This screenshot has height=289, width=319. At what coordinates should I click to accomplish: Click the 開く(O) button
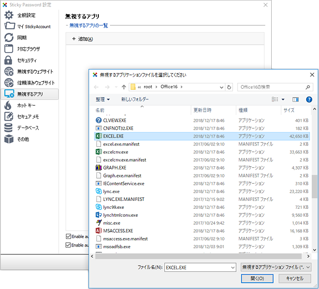tap(257, 278)
